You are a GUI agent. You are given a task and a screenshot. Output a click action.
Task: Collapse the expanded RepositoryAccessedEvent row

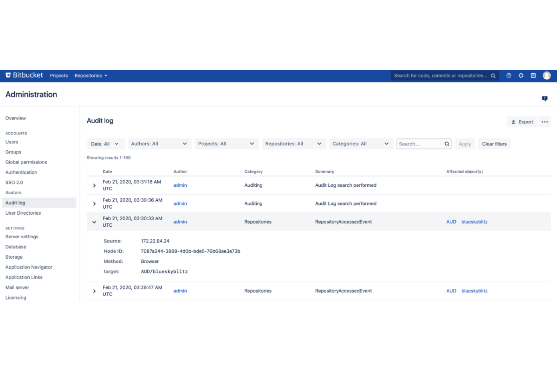click(x=94, y=222)
